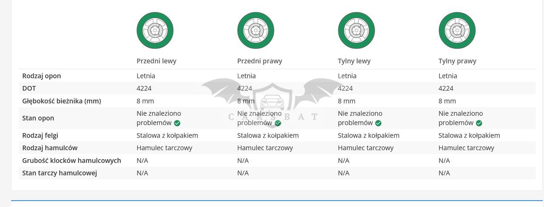
Task: Click the Tylny prawy tire icon
Action: tap(457, 31)
